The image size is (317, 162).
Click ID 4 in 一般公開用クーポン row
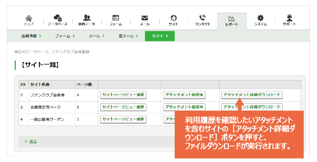click(21, 120)
